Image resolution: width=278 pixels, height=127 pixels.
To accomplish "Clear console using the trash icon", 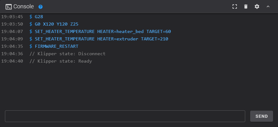I will (x=246, y=6).
